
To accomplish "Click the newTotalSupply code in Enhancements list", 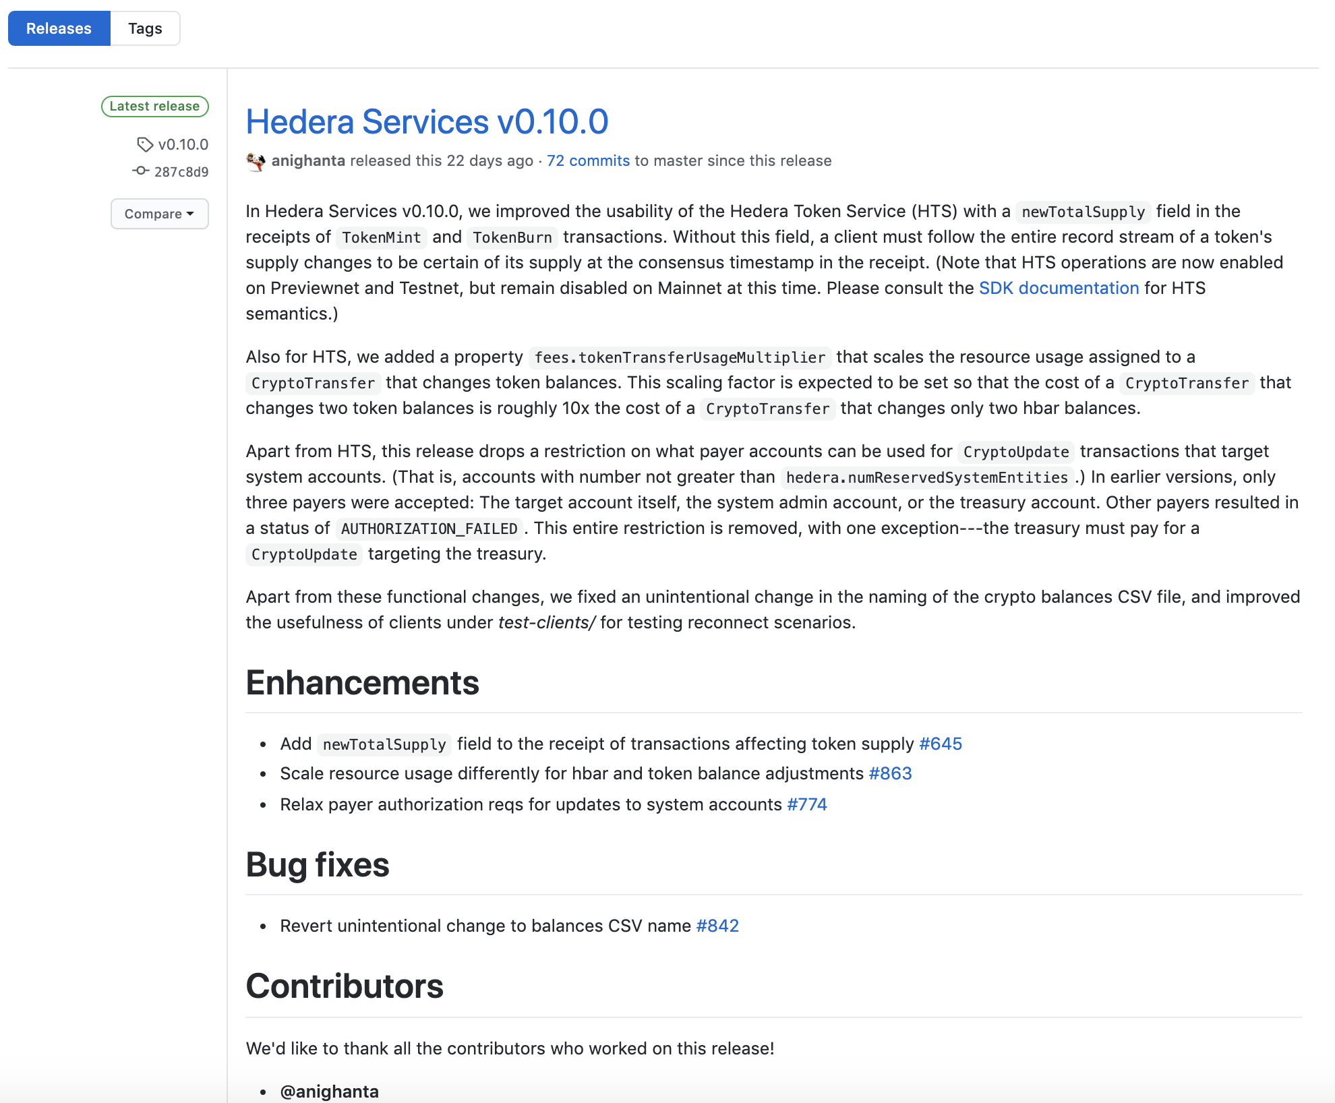I will pyautogui.click(x=384, y=744).
